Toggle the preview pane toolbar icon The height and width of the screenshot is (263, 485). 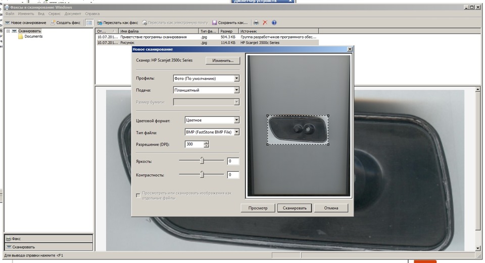[x=89, y=23]
